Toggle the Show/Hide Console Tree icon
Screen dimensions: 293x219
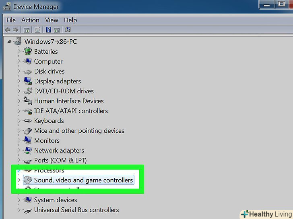(27, 30)
